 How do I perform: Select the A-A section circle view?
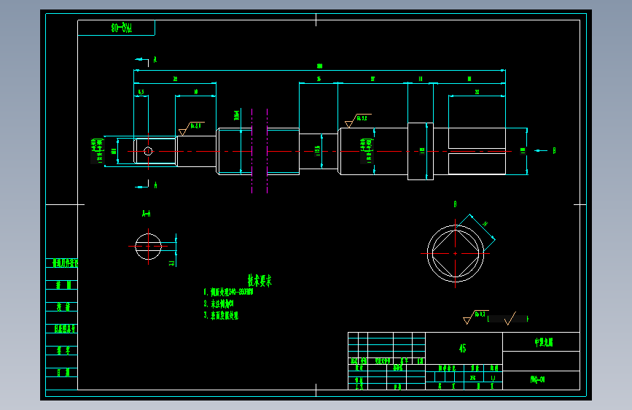pyautogui.click(x=148, y=246)
